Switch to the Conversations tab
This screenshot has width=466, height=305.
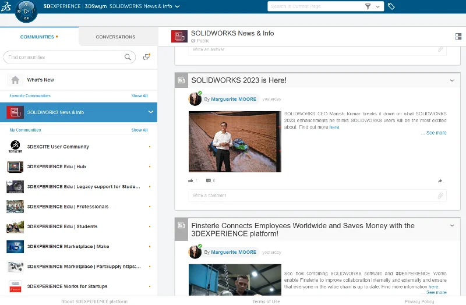pos(115,37)
